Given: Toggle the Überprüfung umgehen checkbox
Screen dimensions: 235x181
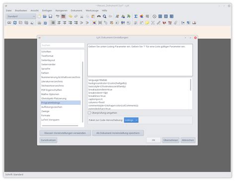Looking at the screenshot, I should click(89, 113).
